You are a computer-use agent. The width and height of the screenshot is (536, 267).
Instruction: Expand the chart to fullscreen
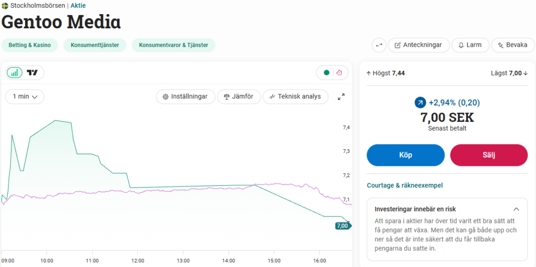click(341, 97)
